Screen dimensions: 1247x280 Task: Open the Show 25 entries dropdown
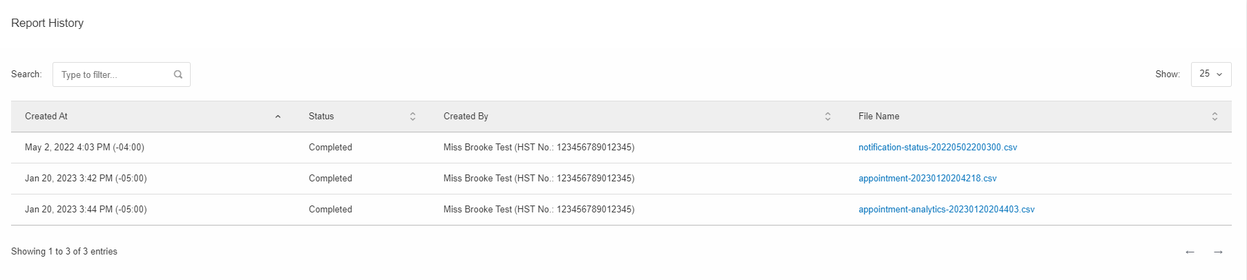tap(1211, 74)
